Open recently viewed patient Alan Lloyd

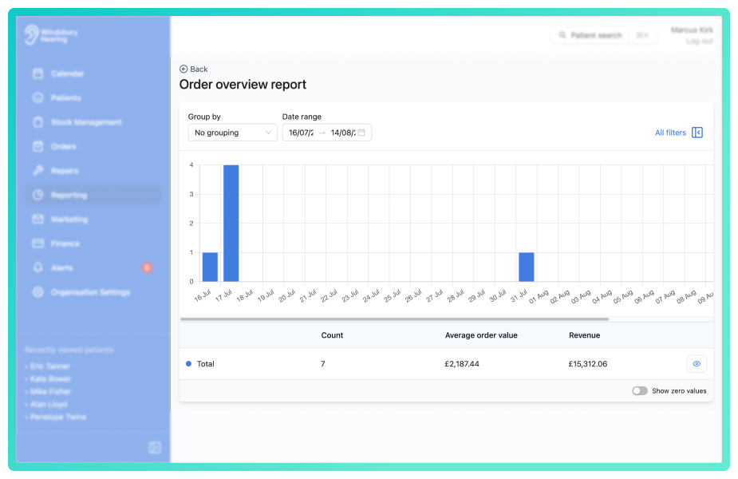coord(49,404)
